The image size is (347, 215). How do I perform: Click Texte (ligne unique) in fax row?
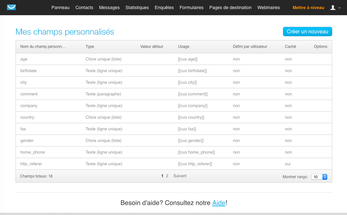[x=104, y=129]
